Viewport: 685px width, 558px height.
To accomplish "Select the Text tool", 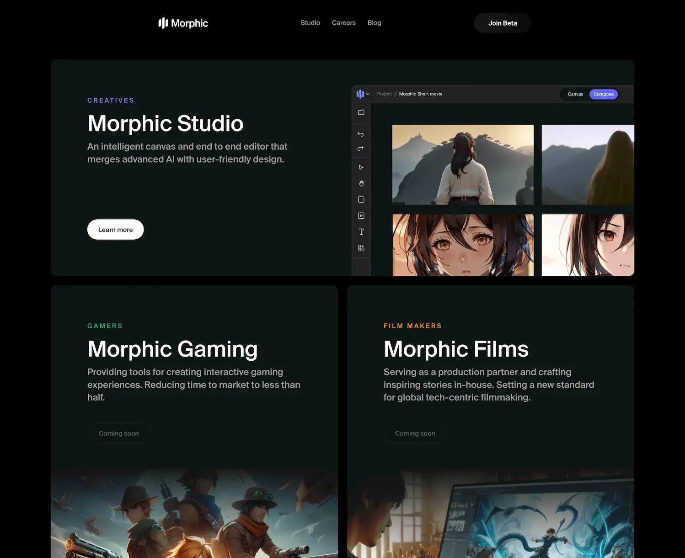I will (x=361, y=232).
